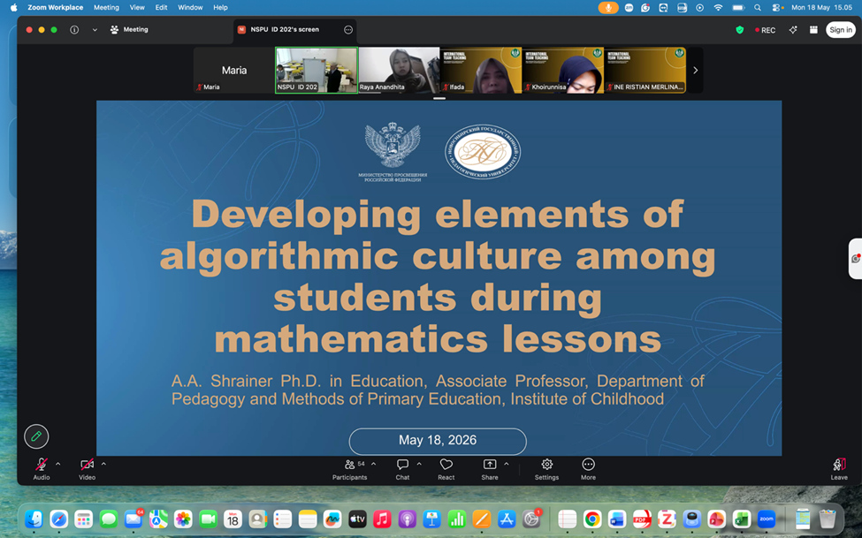The height and width of the screenshot is (538, 862).
Task: Open the Help menu
Action: [220, 8]
